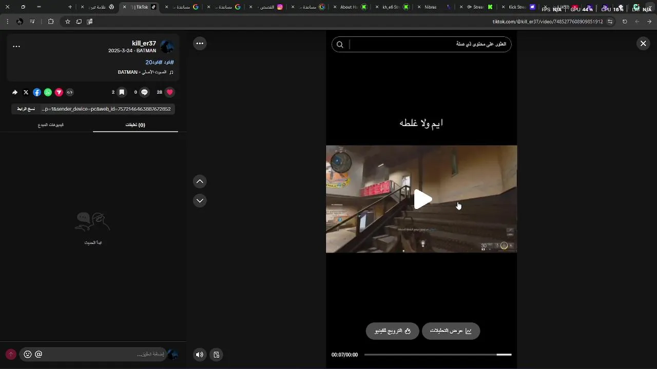Go to the previous video with the up chevron
The width and height of the screenshot is (657, 369).
pyautogui.click(x=200, y=181)
